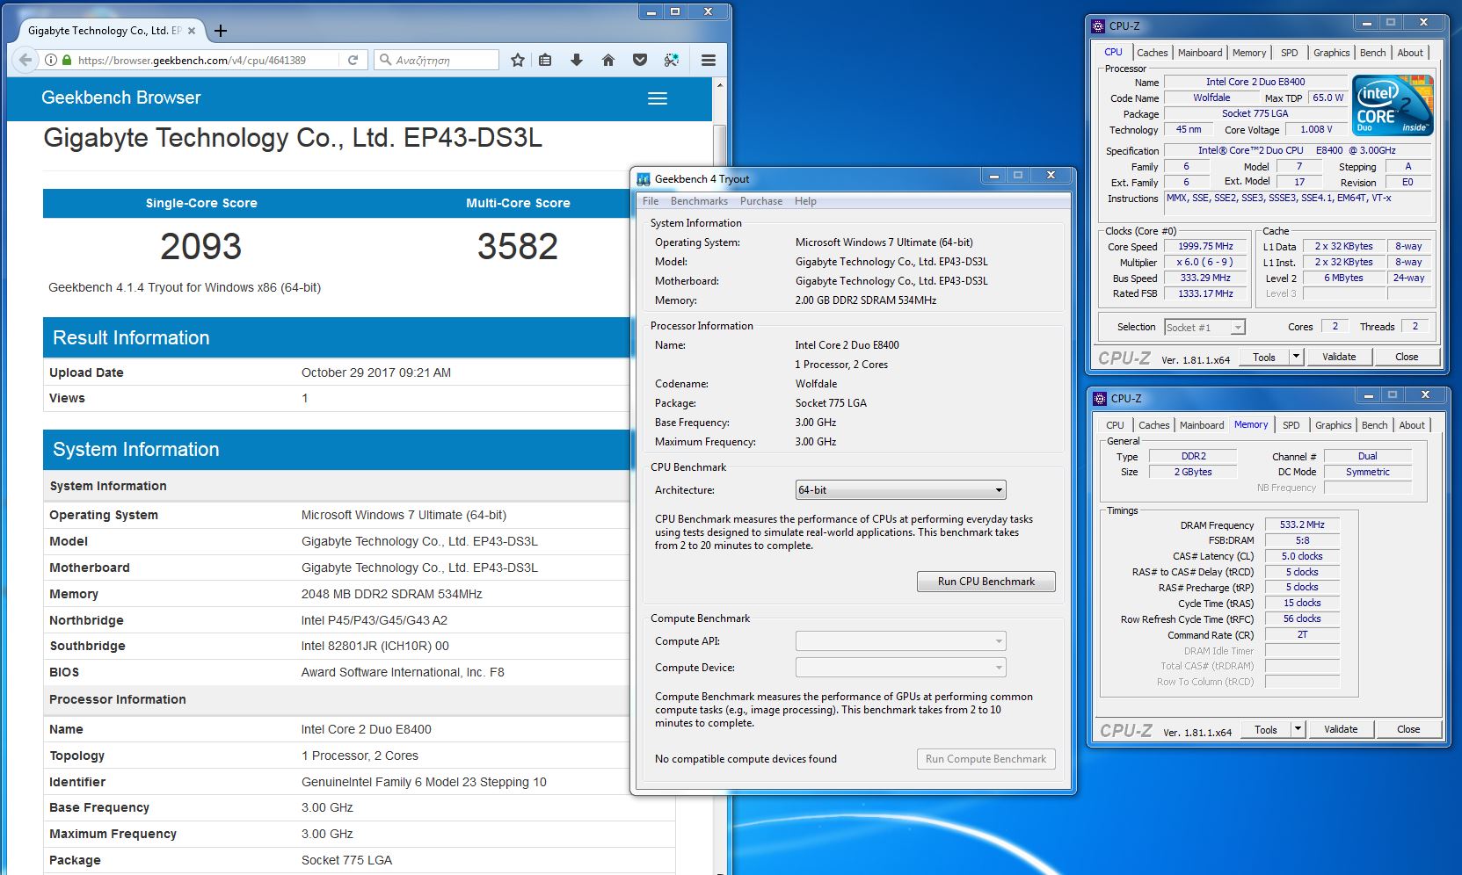Close the Gigabyte Technology browser tab
Viewport: 1462px width, 875px height.
point(192,31)
